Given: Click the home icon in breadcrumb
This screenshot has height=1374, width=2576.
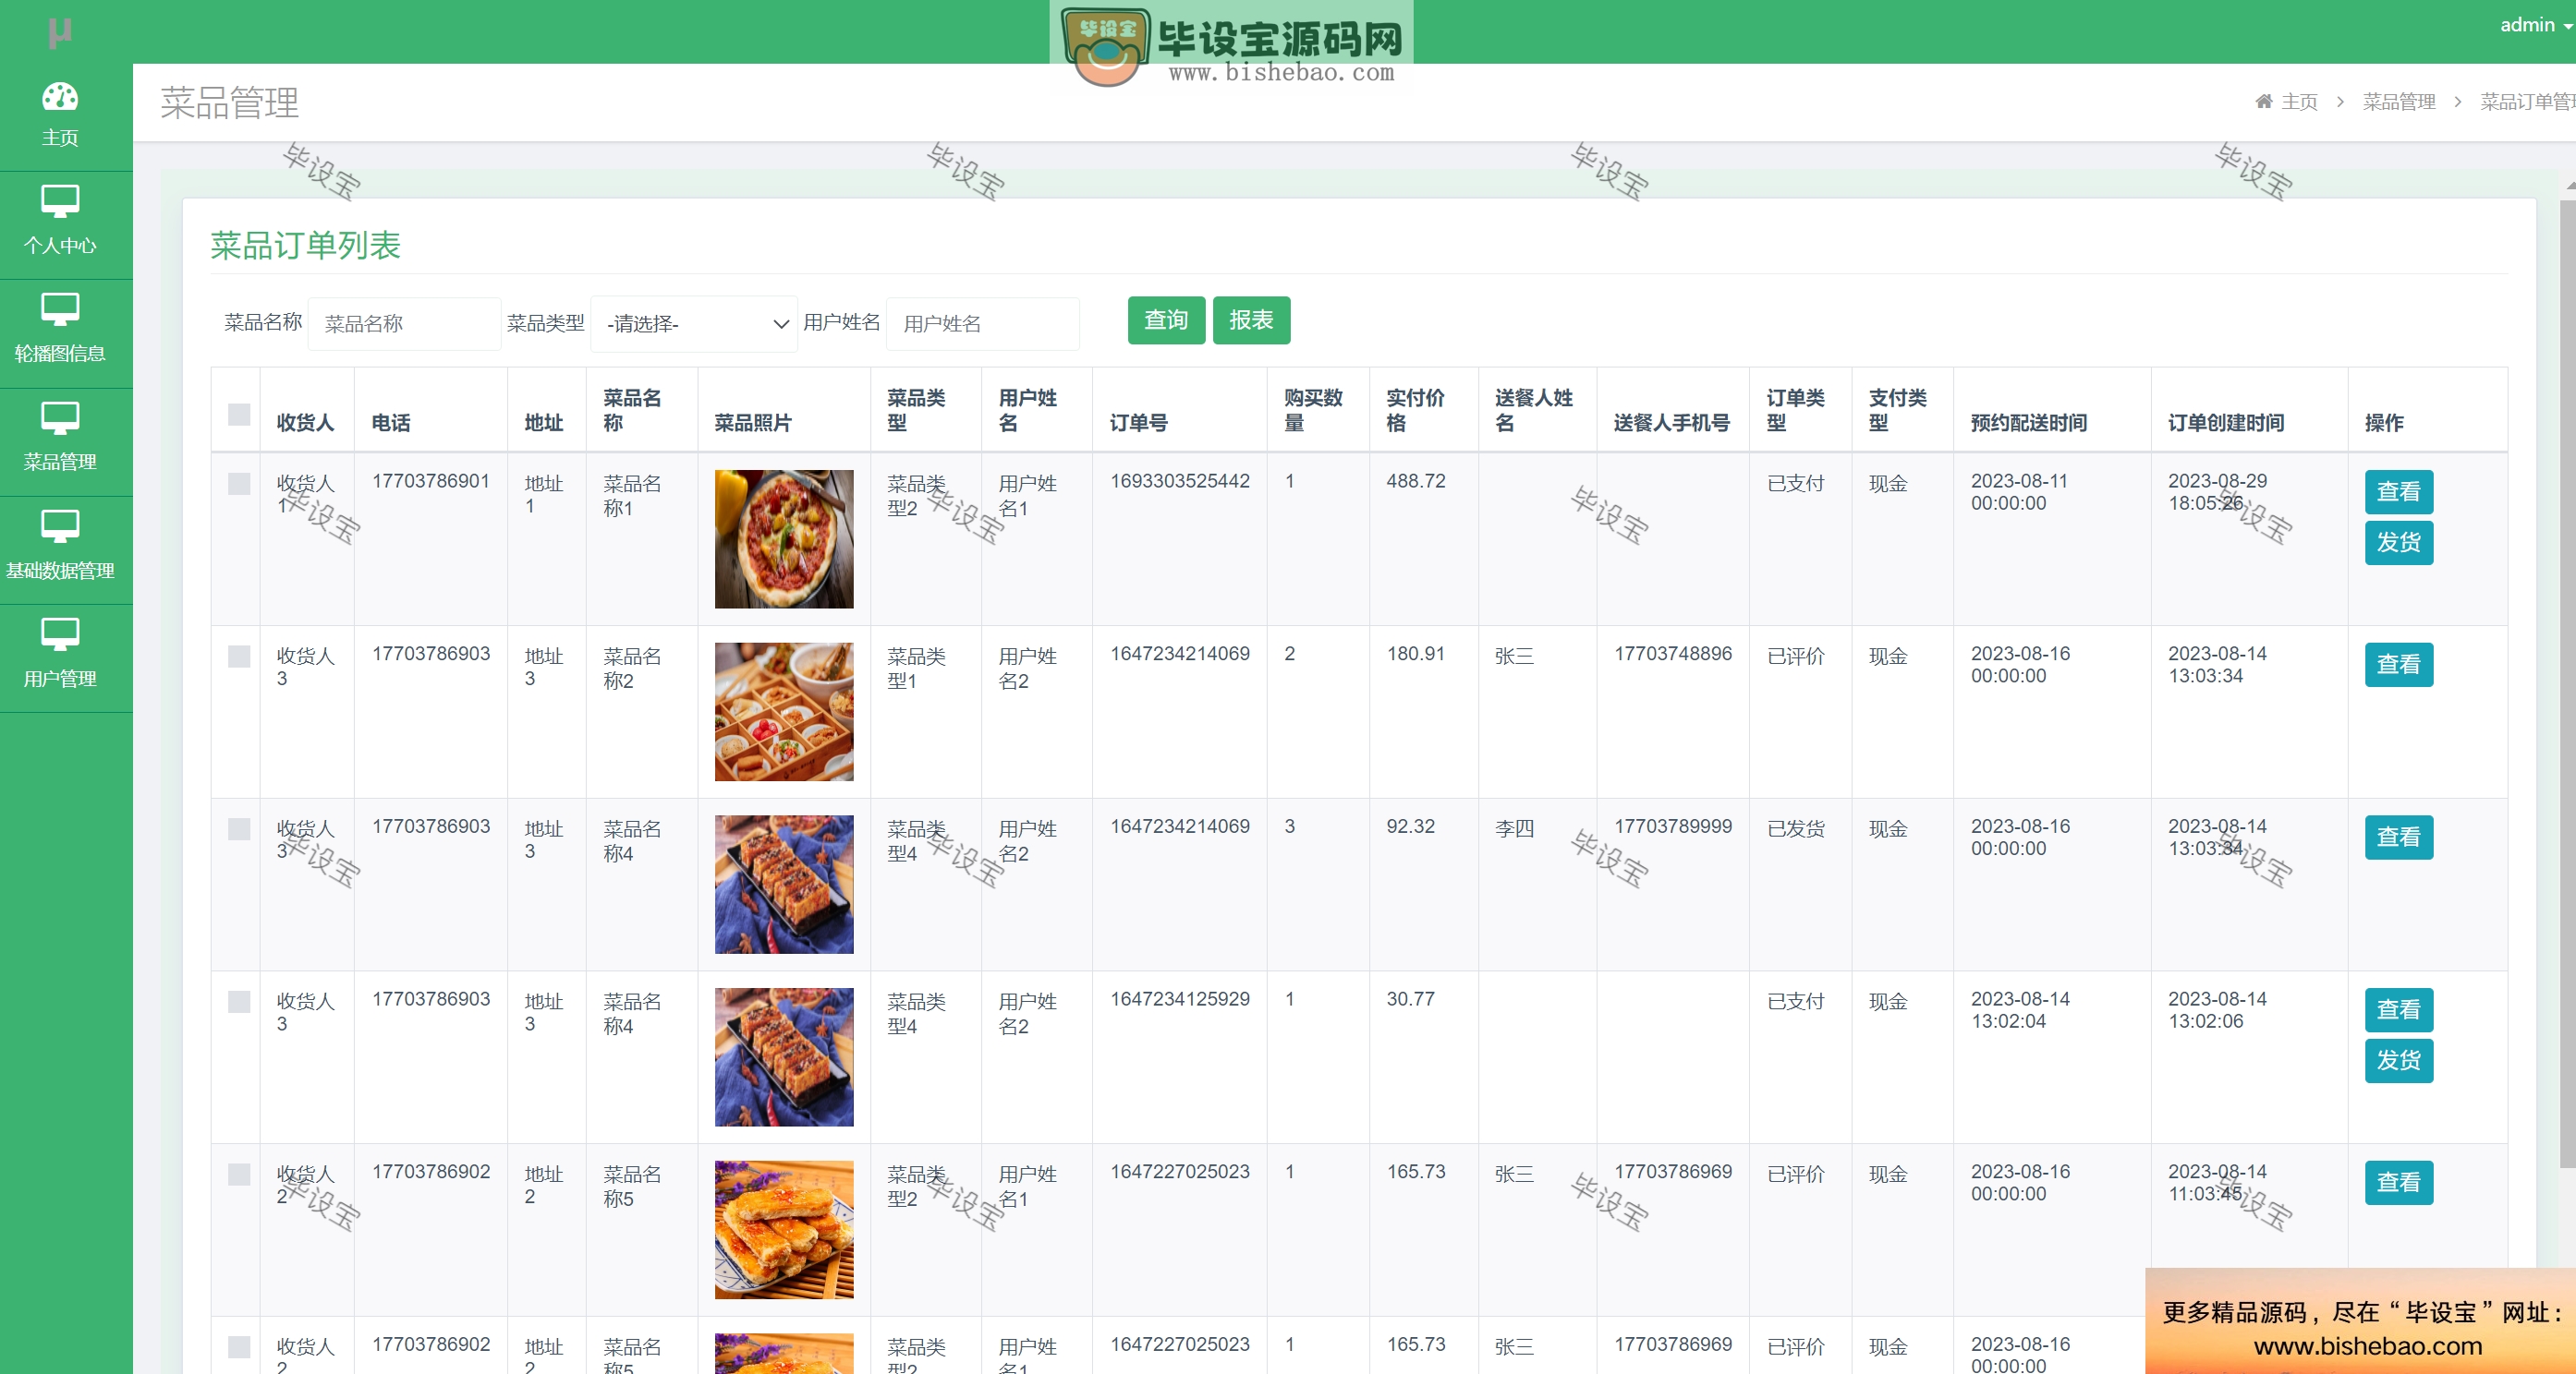Looking at the screenshot, I should [x=2264, y=101].
